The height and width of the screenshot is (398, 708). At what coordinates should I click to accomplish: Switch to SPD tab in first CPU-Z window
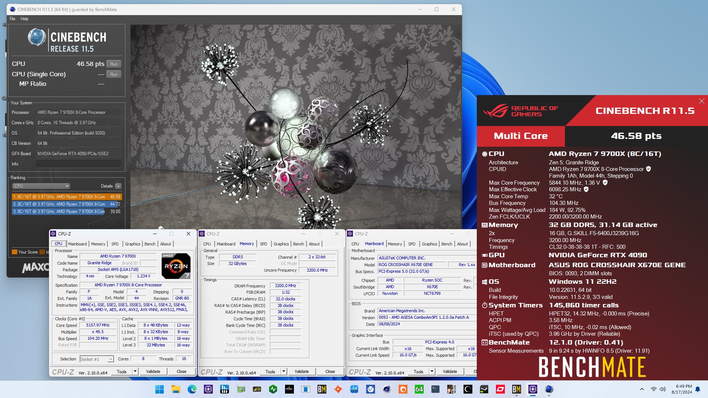pos(115,244)
